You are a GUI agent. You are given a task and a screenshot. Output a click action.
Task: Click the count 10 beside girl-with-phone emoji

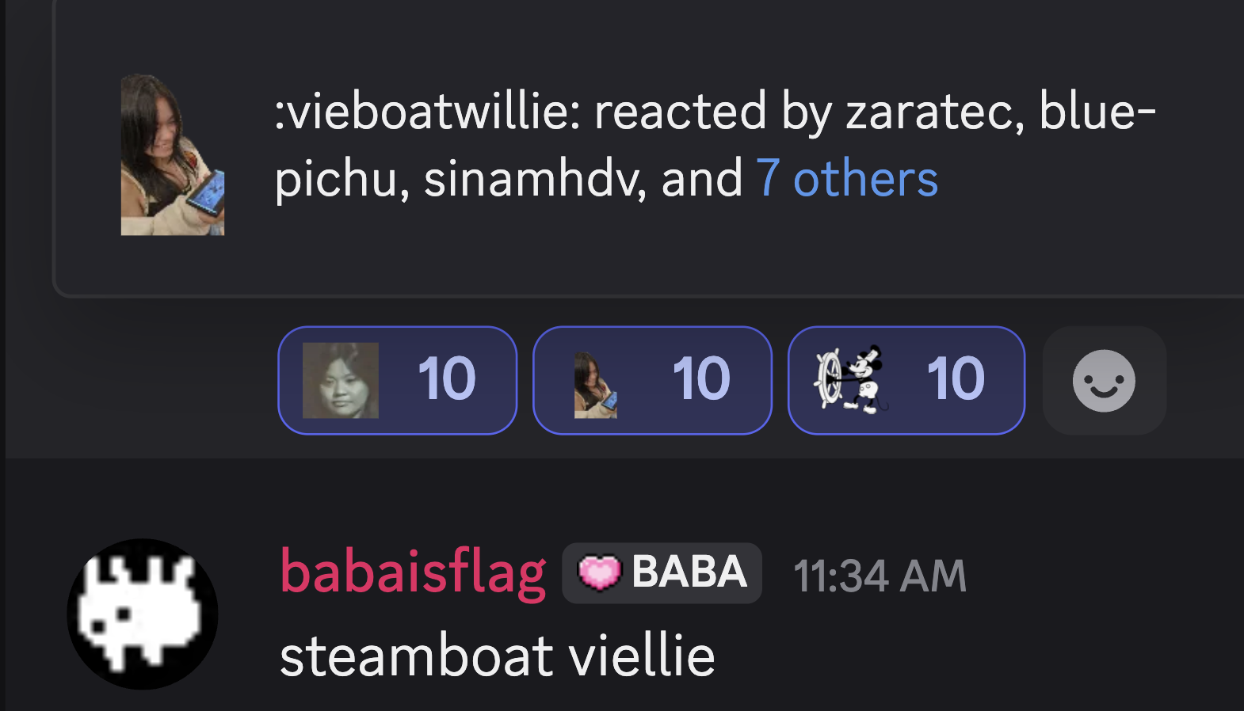(701, 378)
